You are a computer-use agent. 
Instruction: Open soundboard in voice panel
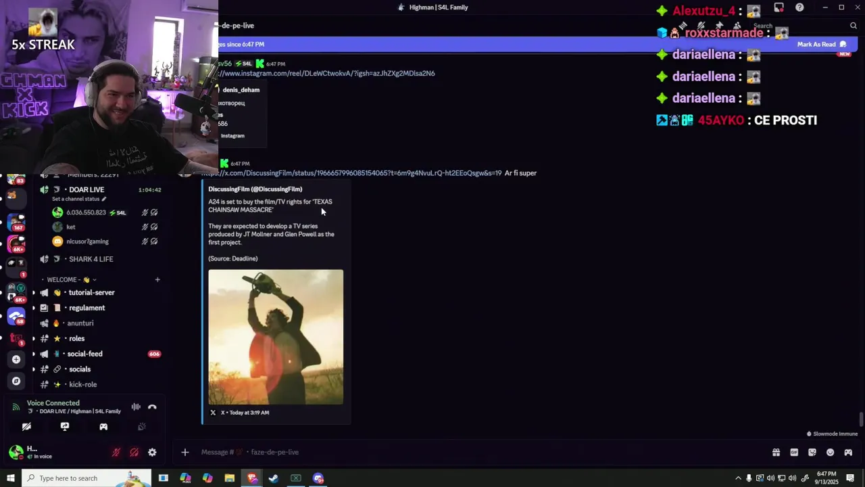click(142, 427)
